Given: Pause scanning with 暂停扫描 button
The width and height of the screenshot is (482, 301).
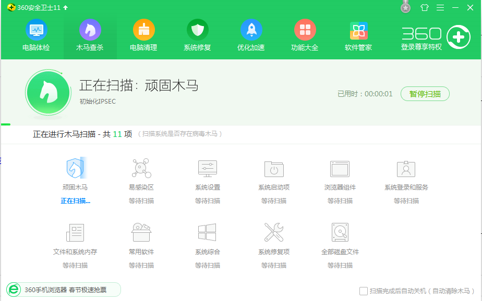Looking at the screenshot, I should [425, 94].
